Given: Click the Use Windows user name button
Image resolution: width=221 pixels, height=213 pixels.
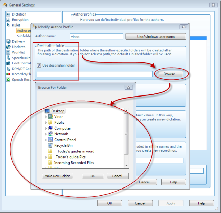Looking at the screenshot, I should pos(156,37).
